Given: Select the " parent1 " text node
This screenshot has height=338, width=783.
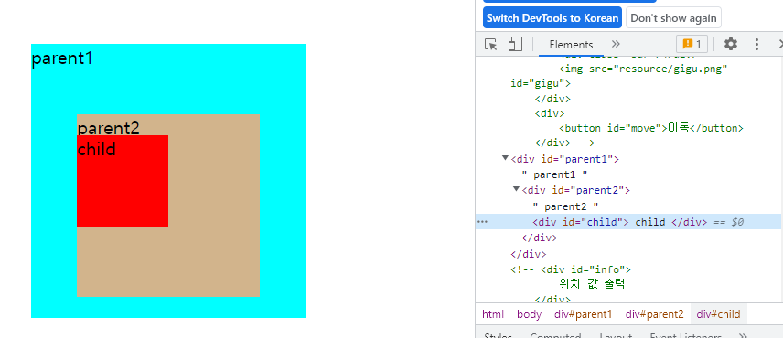Looking at the screenshot, I should 554,174.
